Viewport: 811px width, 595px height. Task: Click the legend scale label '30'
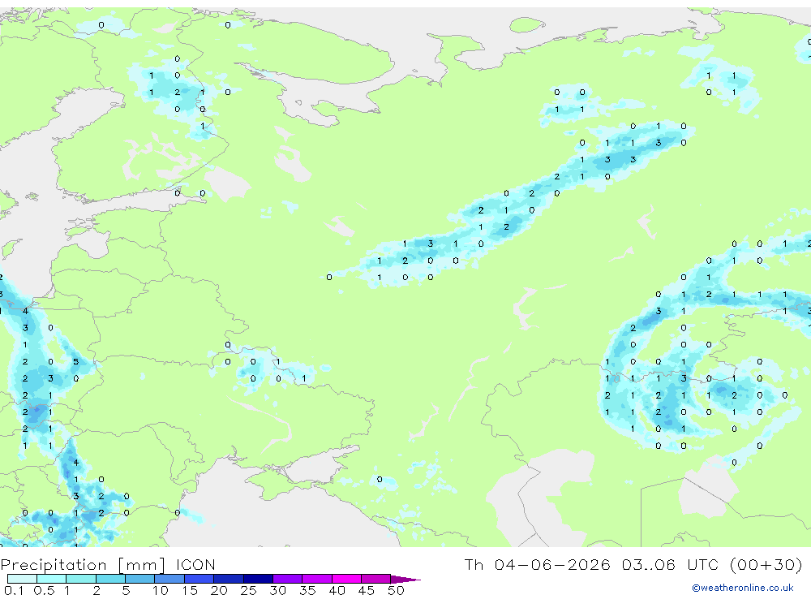277,590
